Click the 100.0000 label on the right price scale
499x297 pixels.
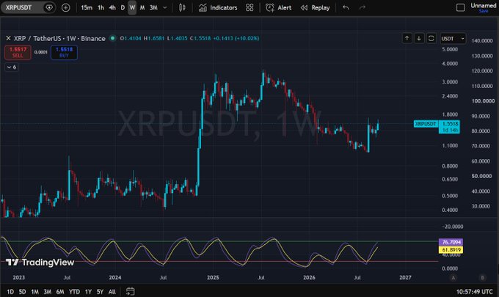(x=483, y=101)
